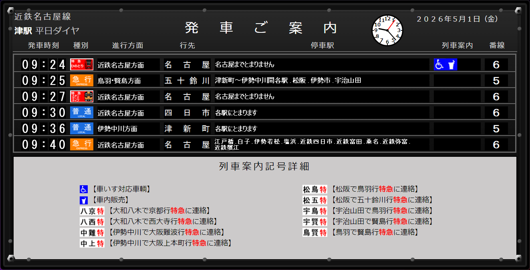The image size is (530, 270).
Task: Click the analog clock face
Action: [387, 30]
